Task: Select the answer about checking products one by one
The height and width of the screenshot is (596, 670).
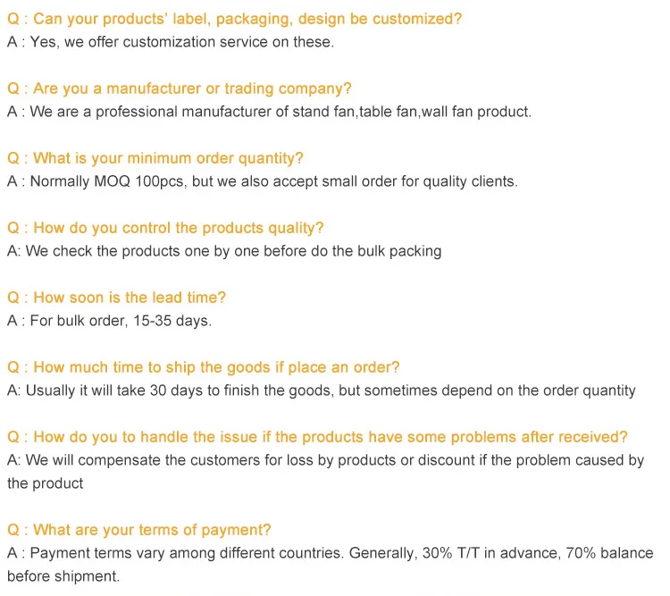Action: tap(223, 251)
